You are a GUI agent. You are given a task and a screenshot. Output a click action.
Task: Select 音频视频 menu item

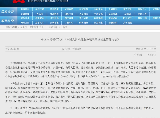(98, 18)
